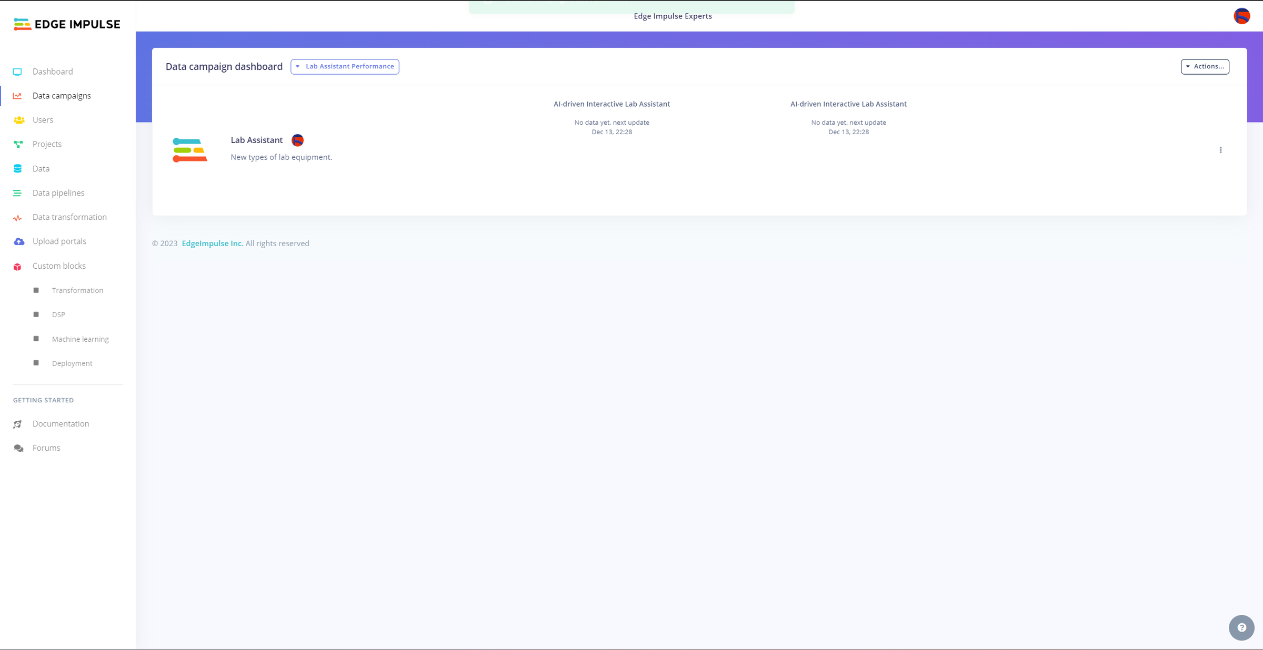This screenshot has height=650, width=1263.
Task: Open Data pipelines in sidebar
Action: [58, 193]
